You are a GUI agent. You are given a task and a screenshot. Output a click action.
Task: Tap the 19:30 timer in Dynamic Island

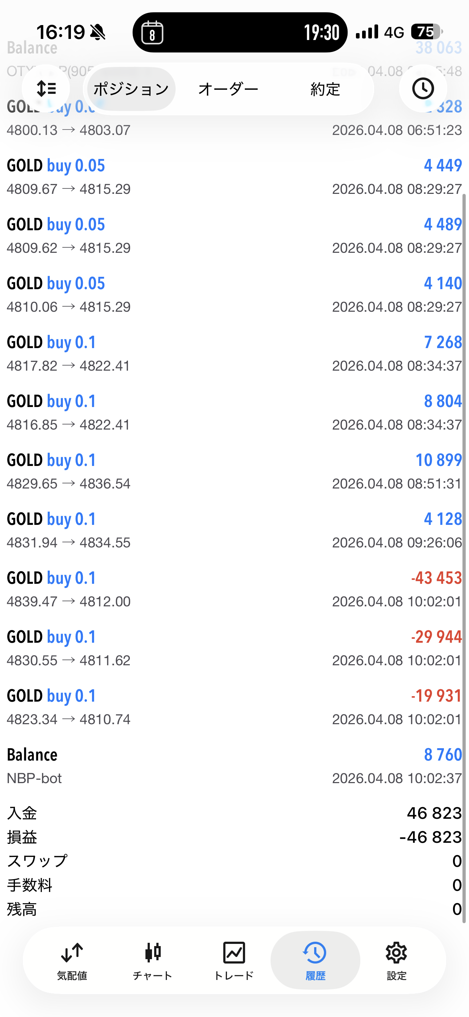(x=321, y=32)
